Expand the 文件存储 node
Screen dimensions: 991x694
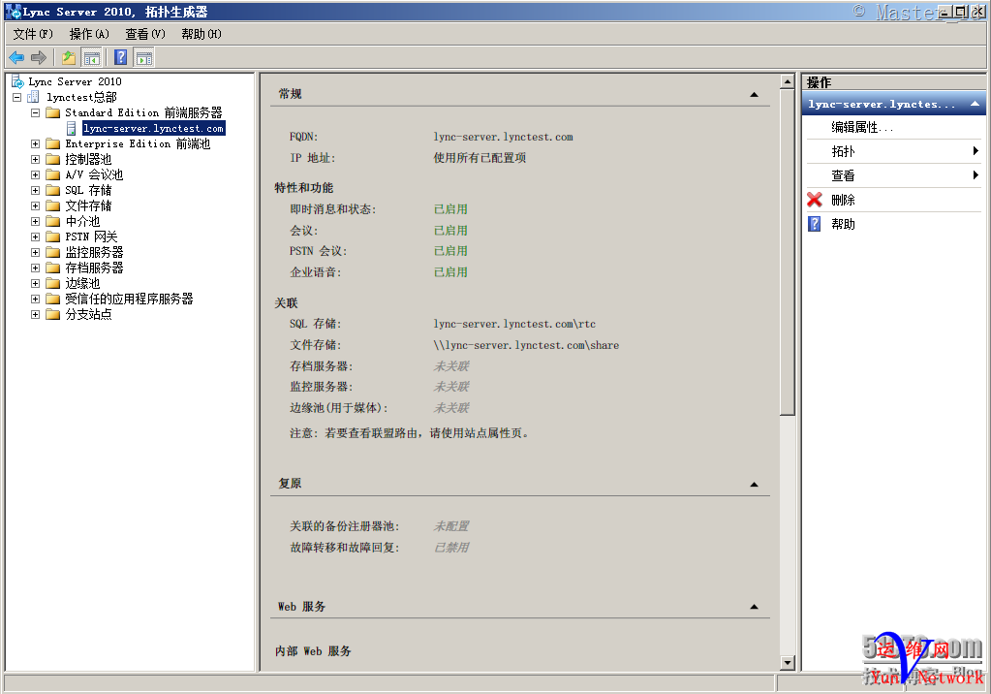pyautogui.click(x=36, y=205)
